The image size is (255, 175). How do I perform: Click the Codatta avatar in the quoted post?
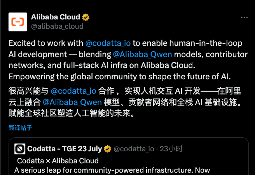point(20,149)
